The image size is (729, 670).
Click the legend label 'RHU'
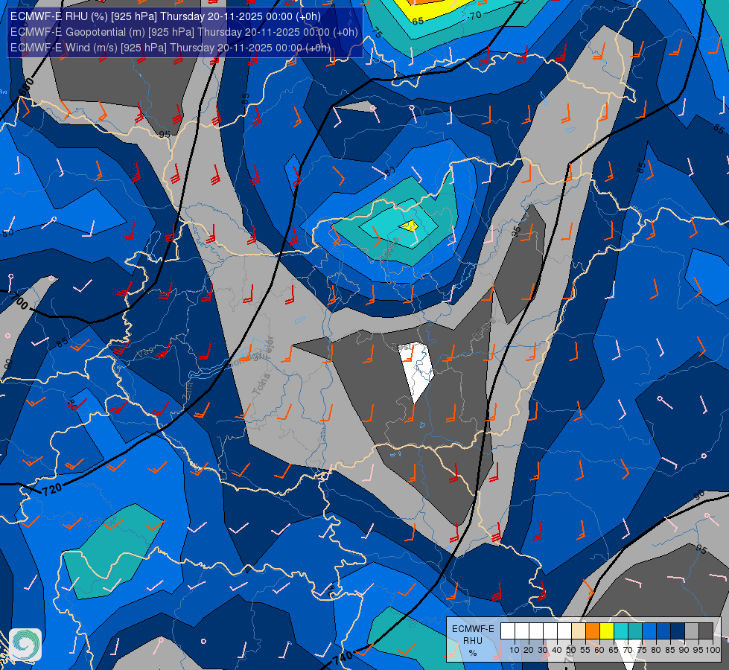click(x=473, y=641)
